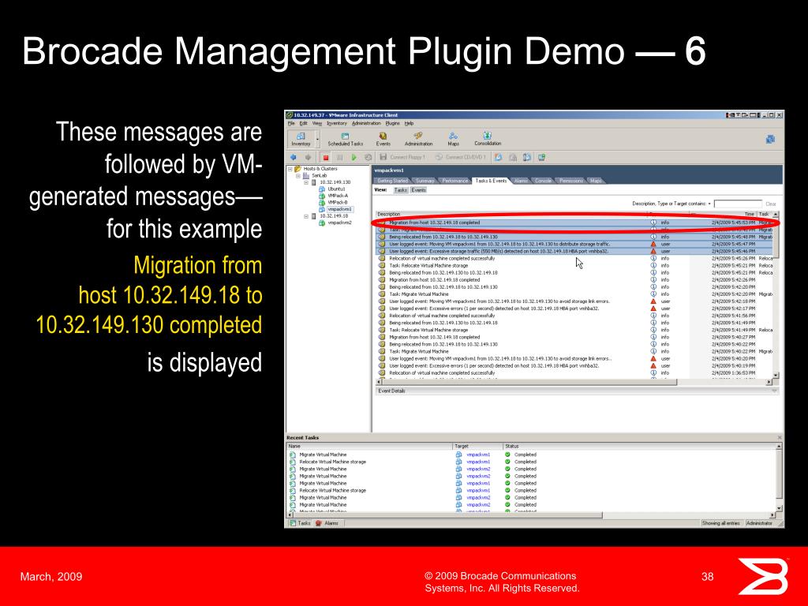Expand the Event Details panel
The width and height of the screenshot is (808, 606).
click(x=775, y=391)
